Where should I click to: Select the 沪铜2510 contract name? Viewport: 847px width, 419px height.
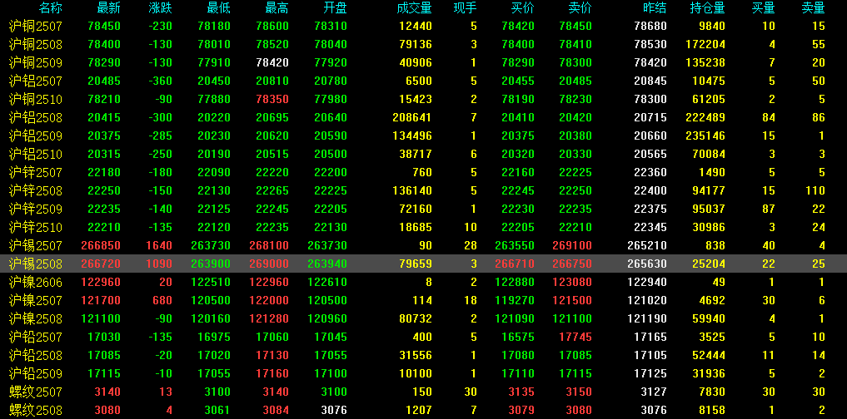tap(36, 99)
